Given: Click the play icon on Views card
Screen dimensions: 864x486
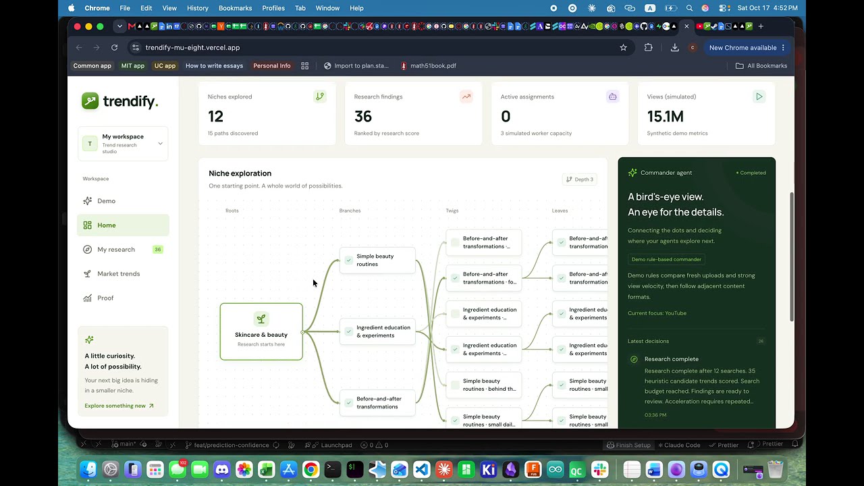Looking at the screenshot, I should pos(759,97).
